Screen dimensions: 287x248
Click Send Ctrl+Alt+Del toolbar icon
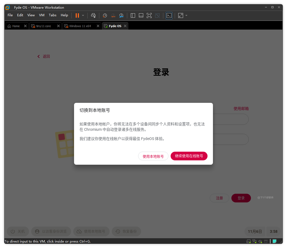[x=93, y=15]
